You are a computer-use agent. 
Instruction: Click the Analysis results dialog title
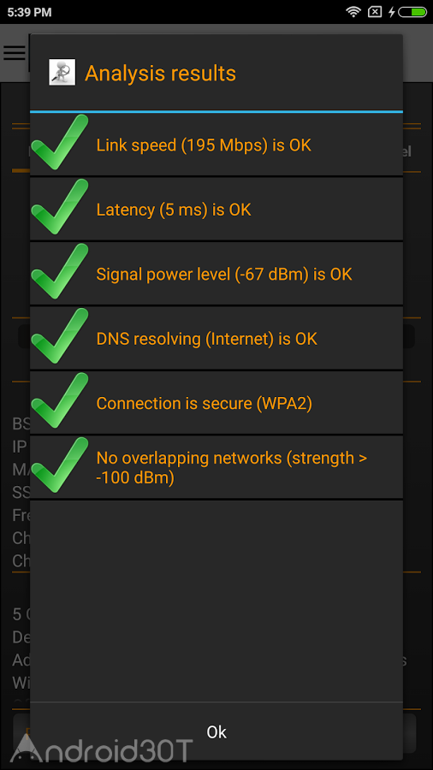[x=161, y=74]
